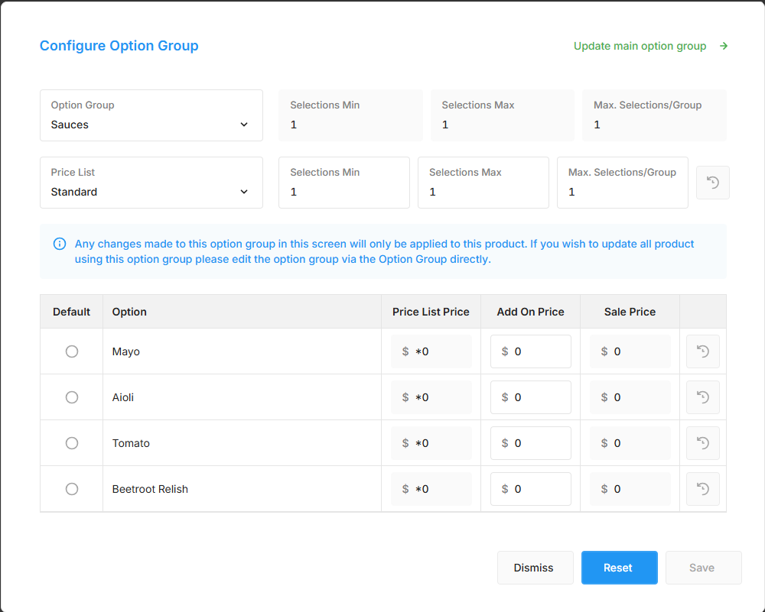Click the Price List Price field for Mayo

431,351
